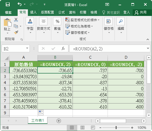This screenshot has width=152, height=131.
Task: Customize the quick access toolbar
Action: 44,4
